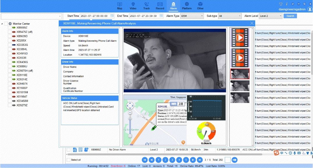Open end time calendar picker icon

click(x=161, y=16)
